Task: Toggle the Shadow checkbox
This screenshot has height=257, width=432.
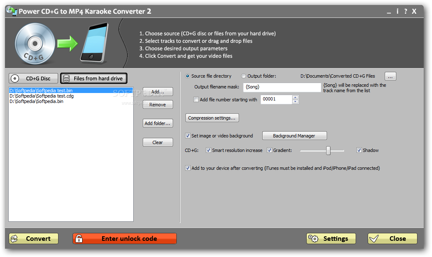Action: 359,150
